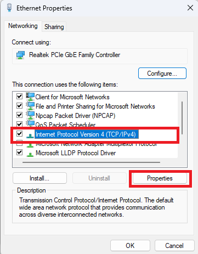Image resolution: width=198 pixels, height=254 pixels.
Task: Click the vertical scrollbar in items list
Action: point(182,118)
